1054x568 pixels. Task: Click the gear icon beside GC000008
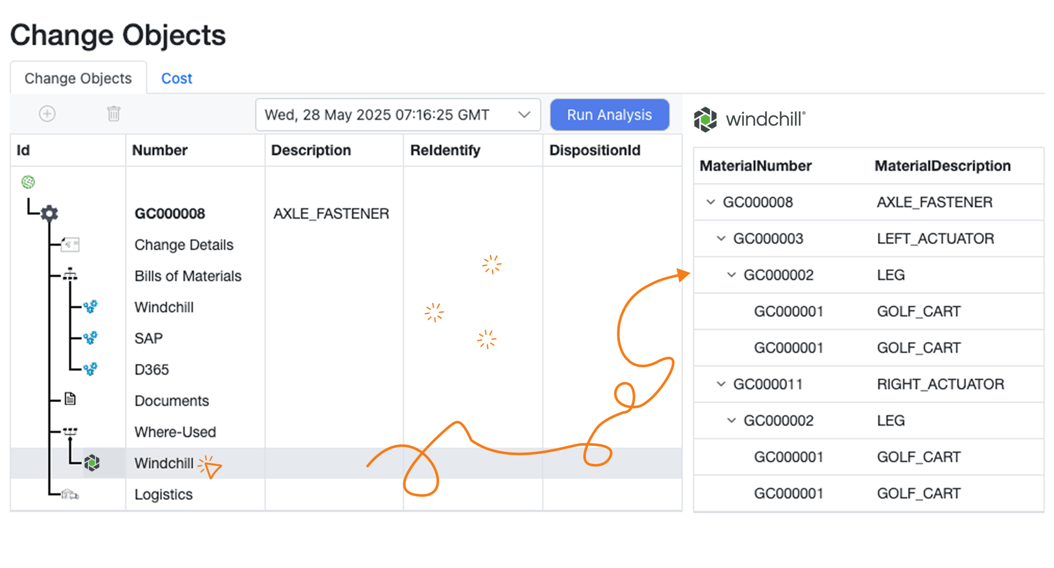(x=49, y=213)
